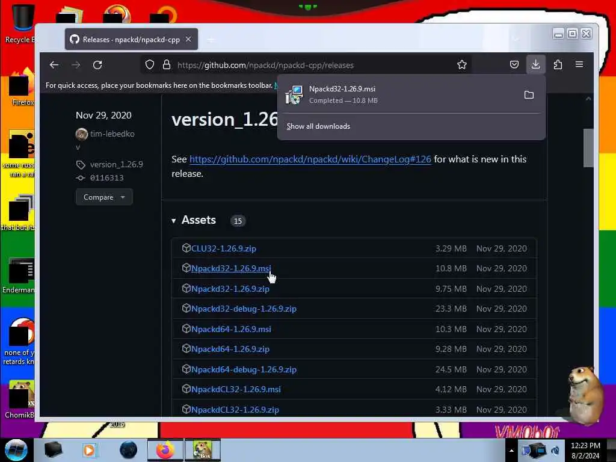Open the taskbar clock showing 12:23 PM
This screenshot has height=462, width=616.
coord(585,451)
